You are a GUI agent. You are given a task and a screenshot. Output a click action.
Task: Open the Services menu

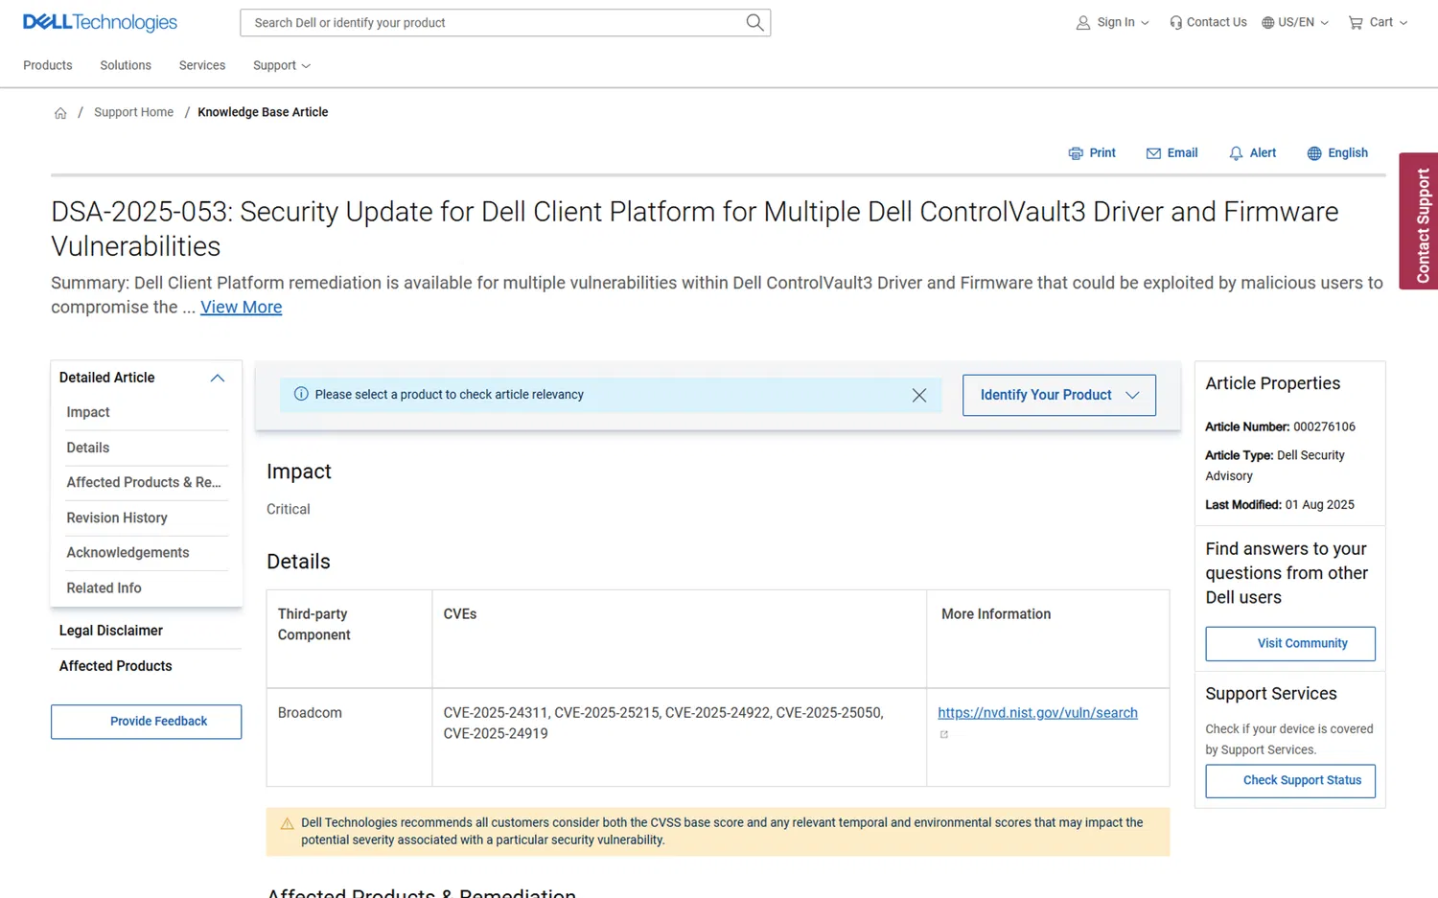point(202,65)
